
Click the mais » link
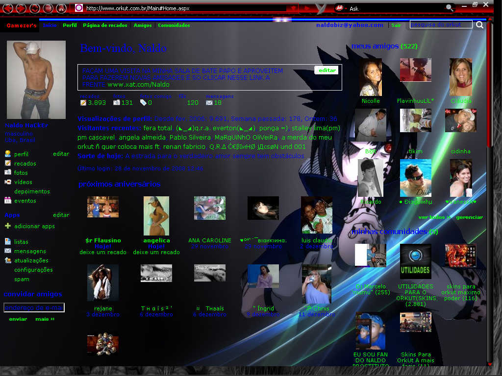coord(45,319)
